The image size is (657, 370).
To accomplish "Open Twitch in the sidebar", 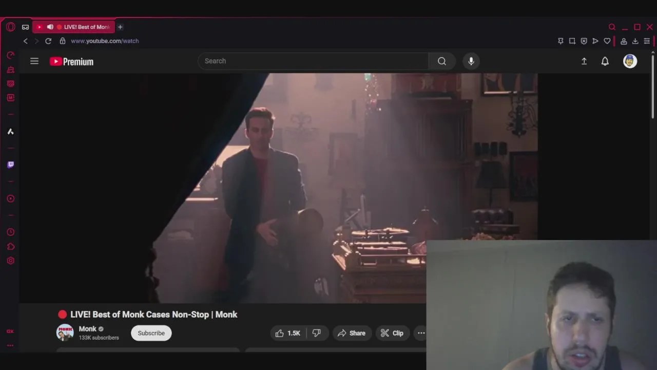I will (x=10, y=164).
